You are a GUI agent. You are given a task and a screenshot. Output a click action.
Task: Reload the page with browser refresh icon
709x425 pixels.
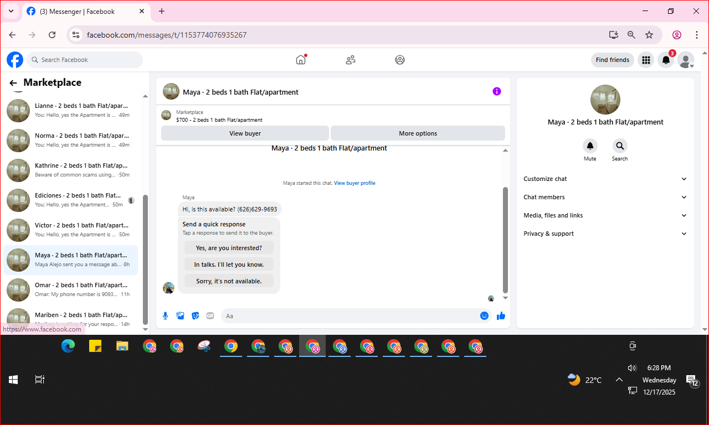[x=52, y=35]
